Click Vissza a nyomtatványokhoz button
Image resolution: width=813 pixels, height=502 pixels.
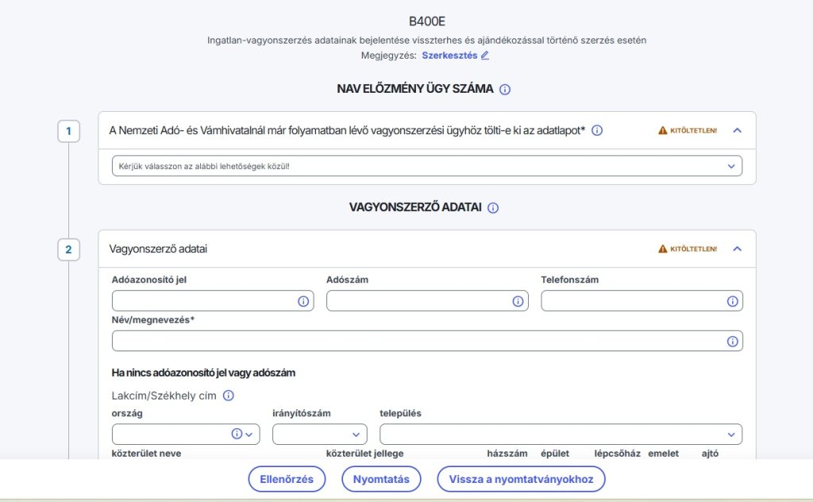(521, 479)
